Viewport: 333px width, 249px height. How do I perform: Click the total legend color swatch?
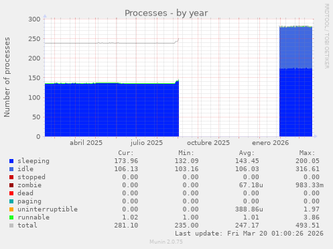11,226
